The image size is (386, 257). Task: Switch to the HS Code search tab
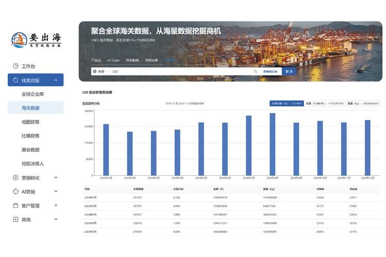[113, 60]
